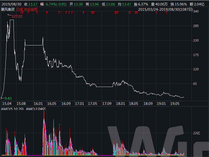209x157 pixels.
Task: Click the 230 price axis label
Action: point(196,40)
